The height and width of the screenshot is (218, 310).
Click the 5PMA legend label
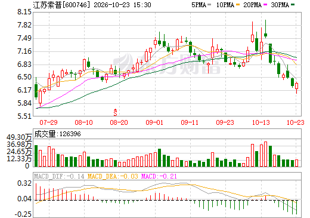199,5
